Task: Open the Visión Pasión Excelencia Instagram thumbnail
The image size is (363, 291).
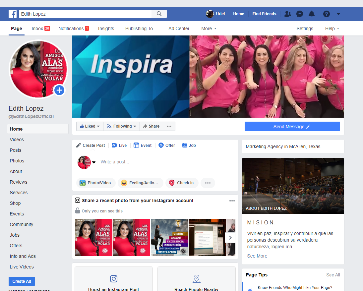Action: pyautogui.click(x=169, y=238)
